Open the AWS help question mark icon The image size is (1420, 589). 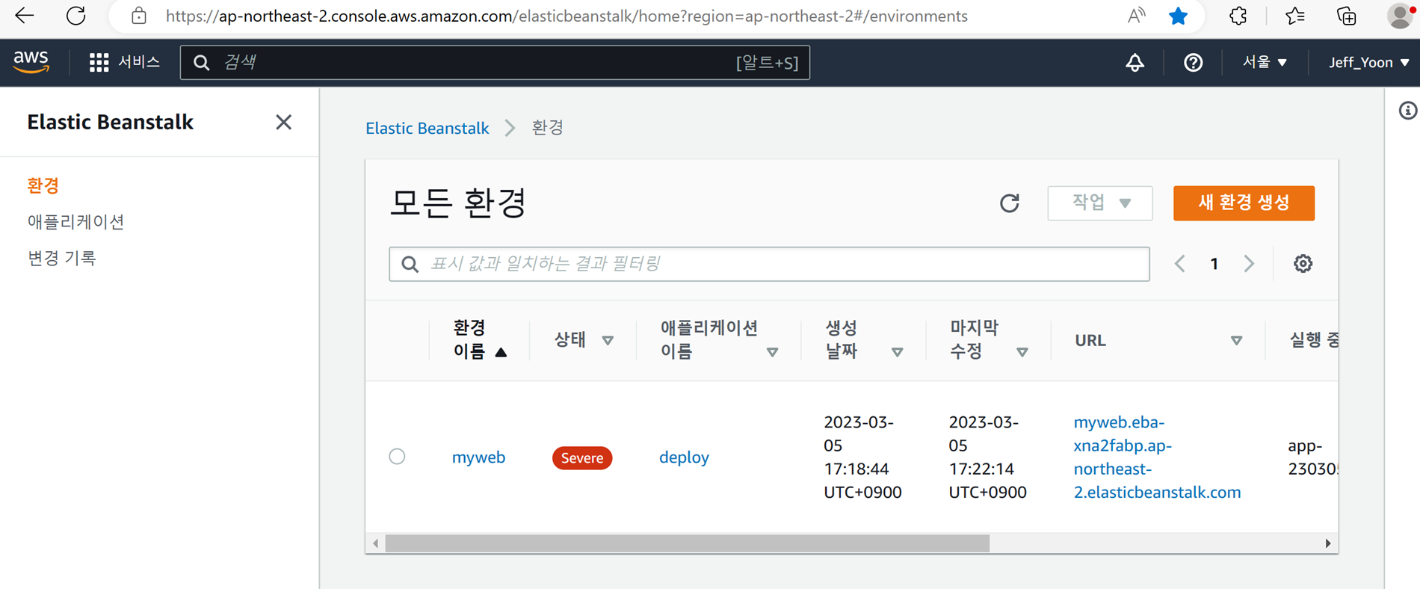[x=1193, y=62]
